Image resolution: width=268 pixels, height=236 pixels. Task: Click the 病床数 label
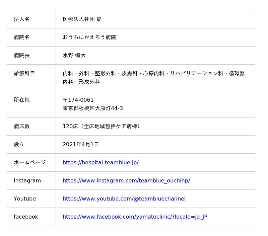[22, 126]
